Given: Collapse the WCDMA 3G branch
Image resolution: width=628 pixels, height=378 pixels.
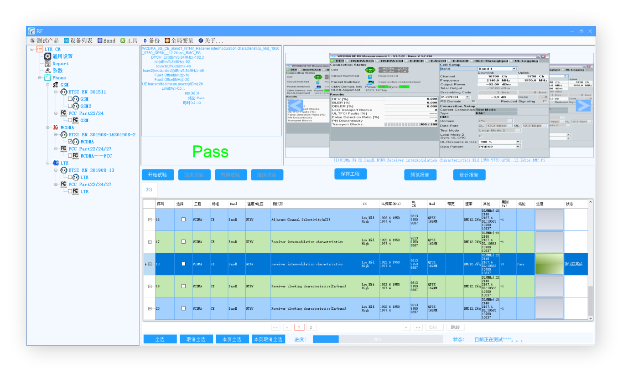Looking at the screenshot, I should pos(48,128).
